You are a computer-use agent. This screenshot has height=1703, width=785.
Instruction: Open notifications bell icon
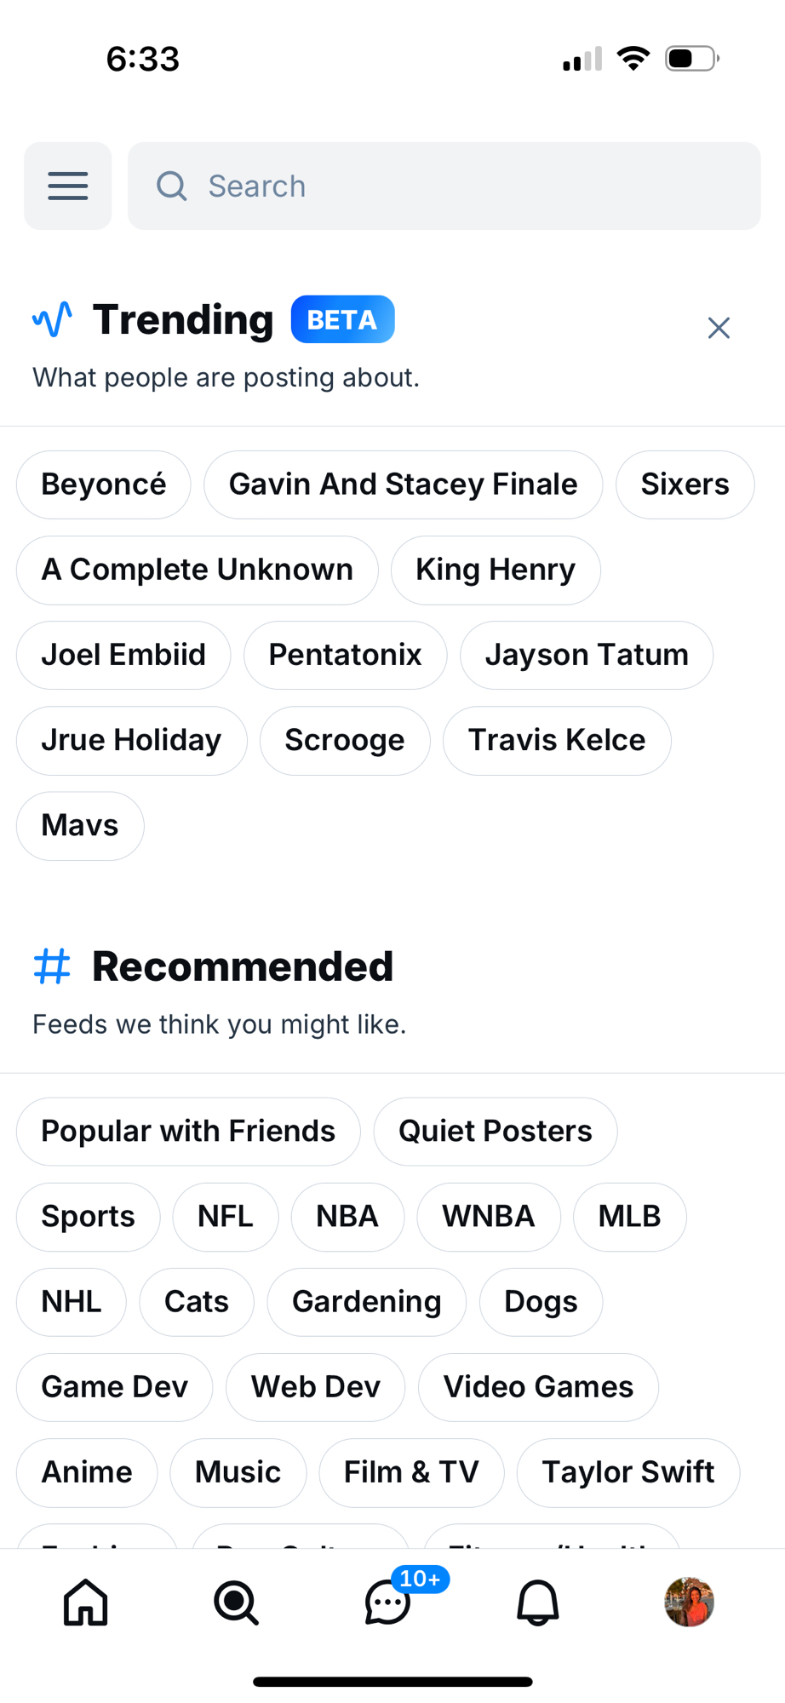[538, 1603]
